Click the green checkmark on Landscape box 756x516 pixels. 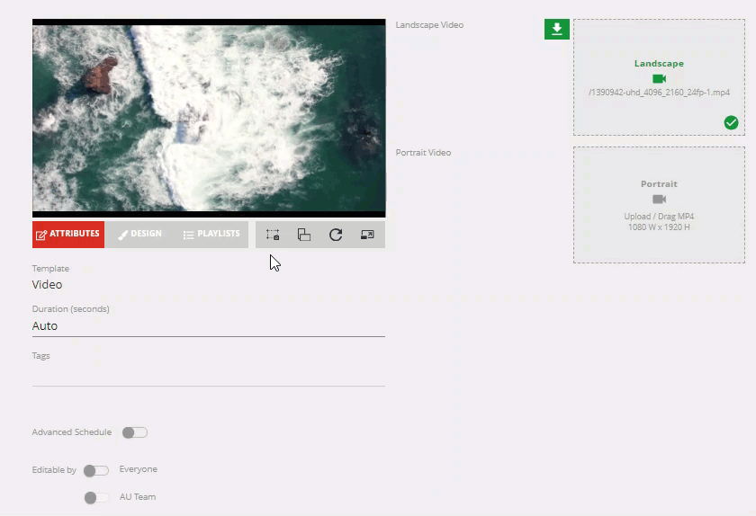click(x=731, y=123)
